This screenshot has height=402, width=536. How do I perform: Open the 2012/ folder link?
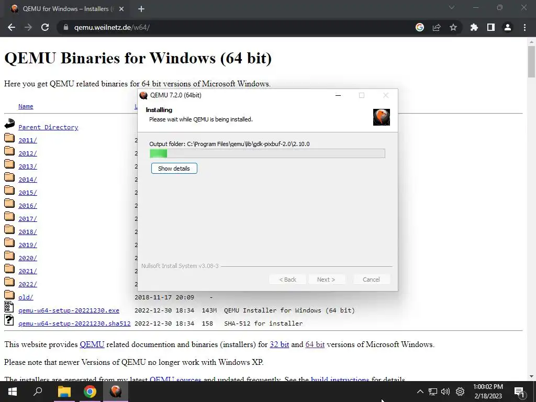[x=28, y=153]
